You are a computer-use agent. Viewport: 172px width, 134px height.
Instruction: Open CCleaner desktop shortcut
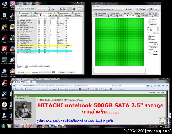[5, 83]
